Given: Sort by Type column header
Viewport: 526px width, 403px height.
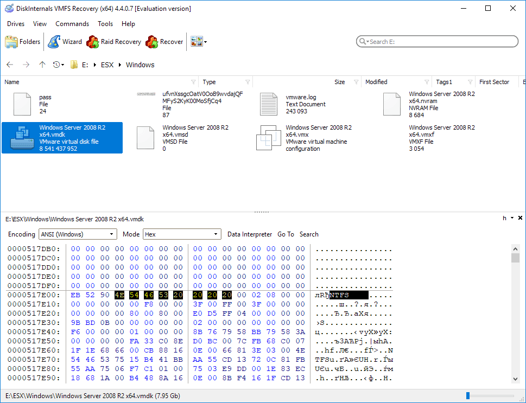Looking at the screenshot, I should click(x=209, y=82).
